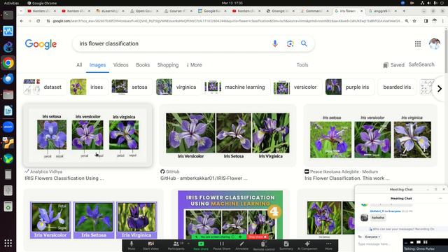Screen dimensions: 448x252
Task: Open the Chrome tab search dropdown arrow
Action: [x=21, y=11]
